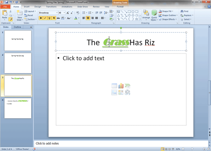Click the Paste icon
This screenshot has height=151, width=211.
point(4,13)
